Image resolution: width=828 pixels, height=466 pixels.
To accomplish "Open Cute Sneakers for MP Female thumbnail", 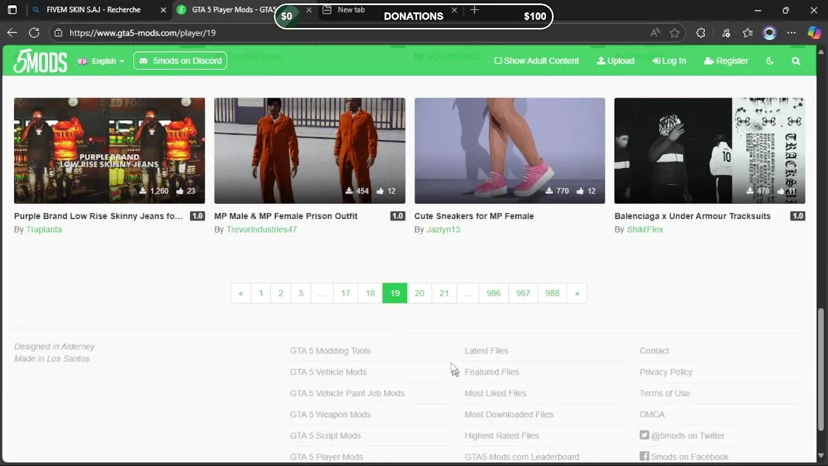I will [510, 151].
